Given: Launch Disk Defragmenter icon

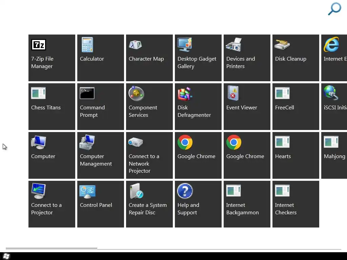Looking at the screenshot, I should [185, 94].
